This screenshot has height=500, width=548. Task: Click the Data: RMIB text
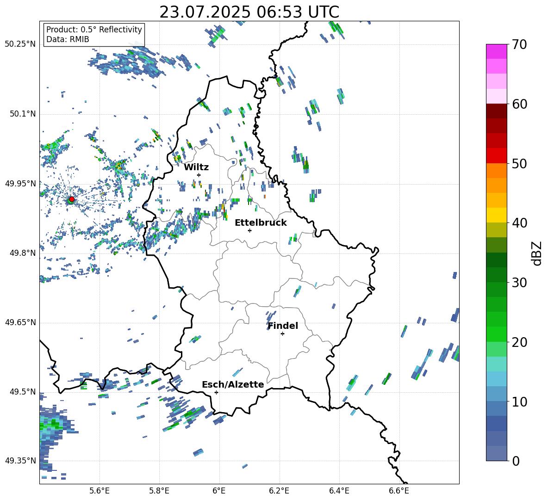(68, 39)
